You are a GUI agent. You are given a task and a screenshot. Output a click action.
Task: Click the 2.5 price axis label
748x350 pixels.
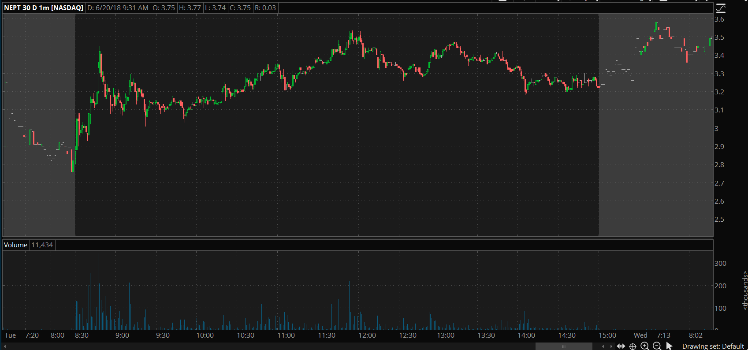(719, 220)
